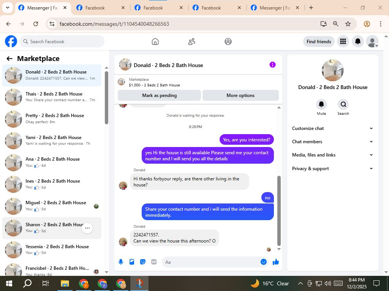Image resolution: width=389 pixels, height=291 pixels.
Task: Close the first Messenger tab
Action: (x=65, y=8)
